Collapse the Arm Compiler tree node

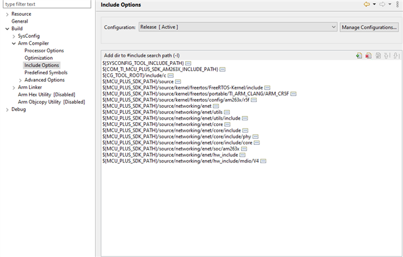[14, 43]
